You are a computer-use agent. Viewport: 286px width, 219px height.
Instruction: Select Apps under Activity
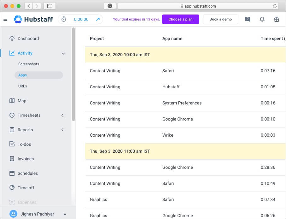click(x=39, y=75)
